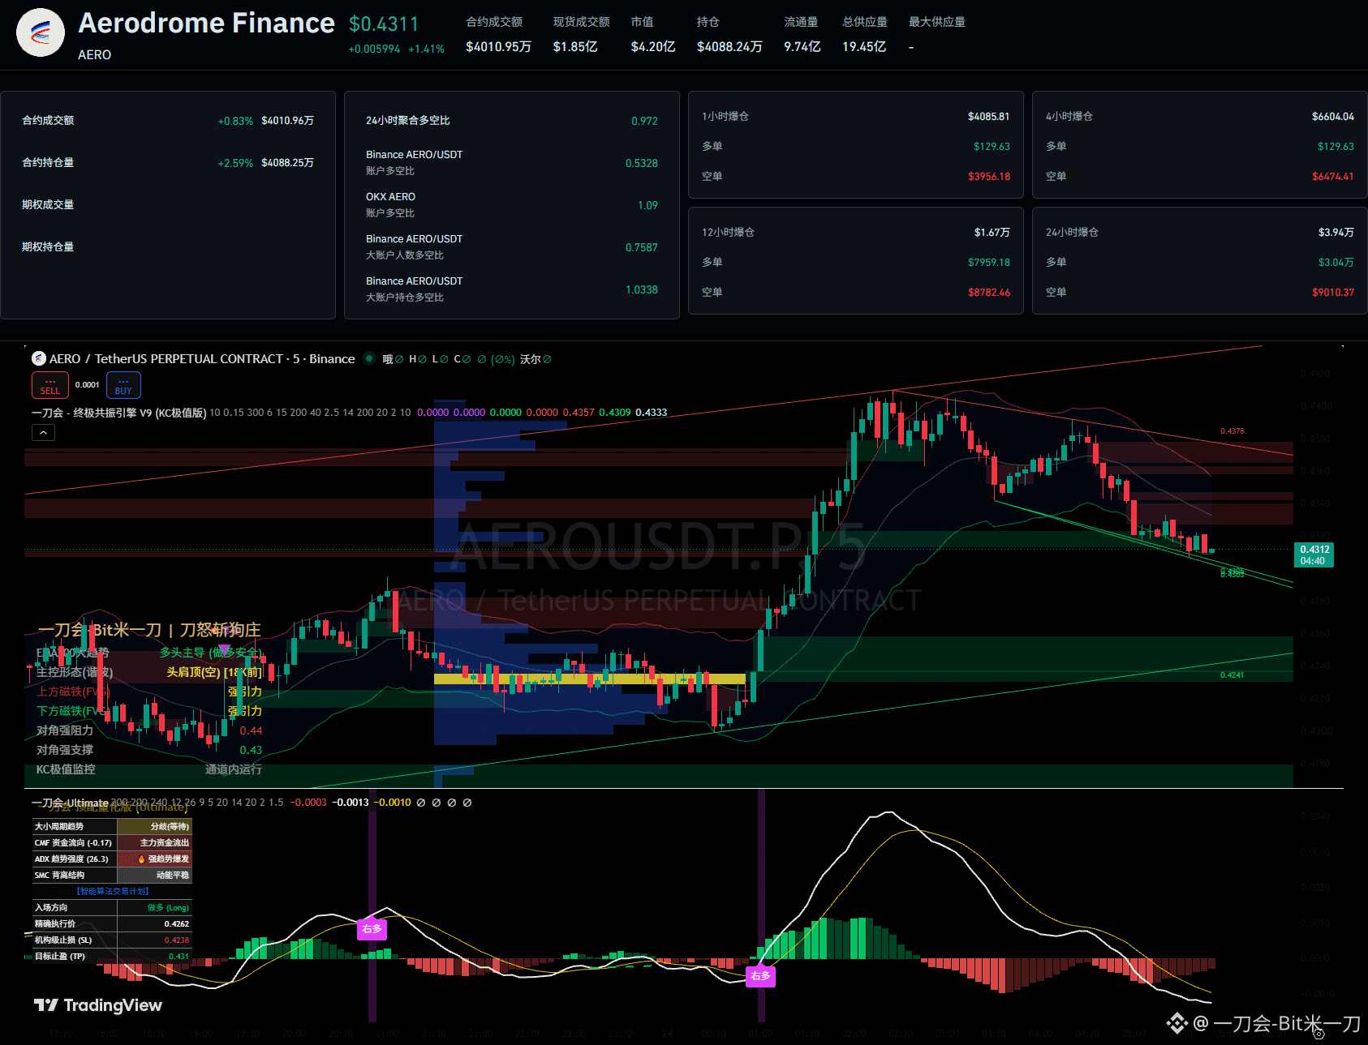Click the CMF 资金流向 table row

click(112, 843)
